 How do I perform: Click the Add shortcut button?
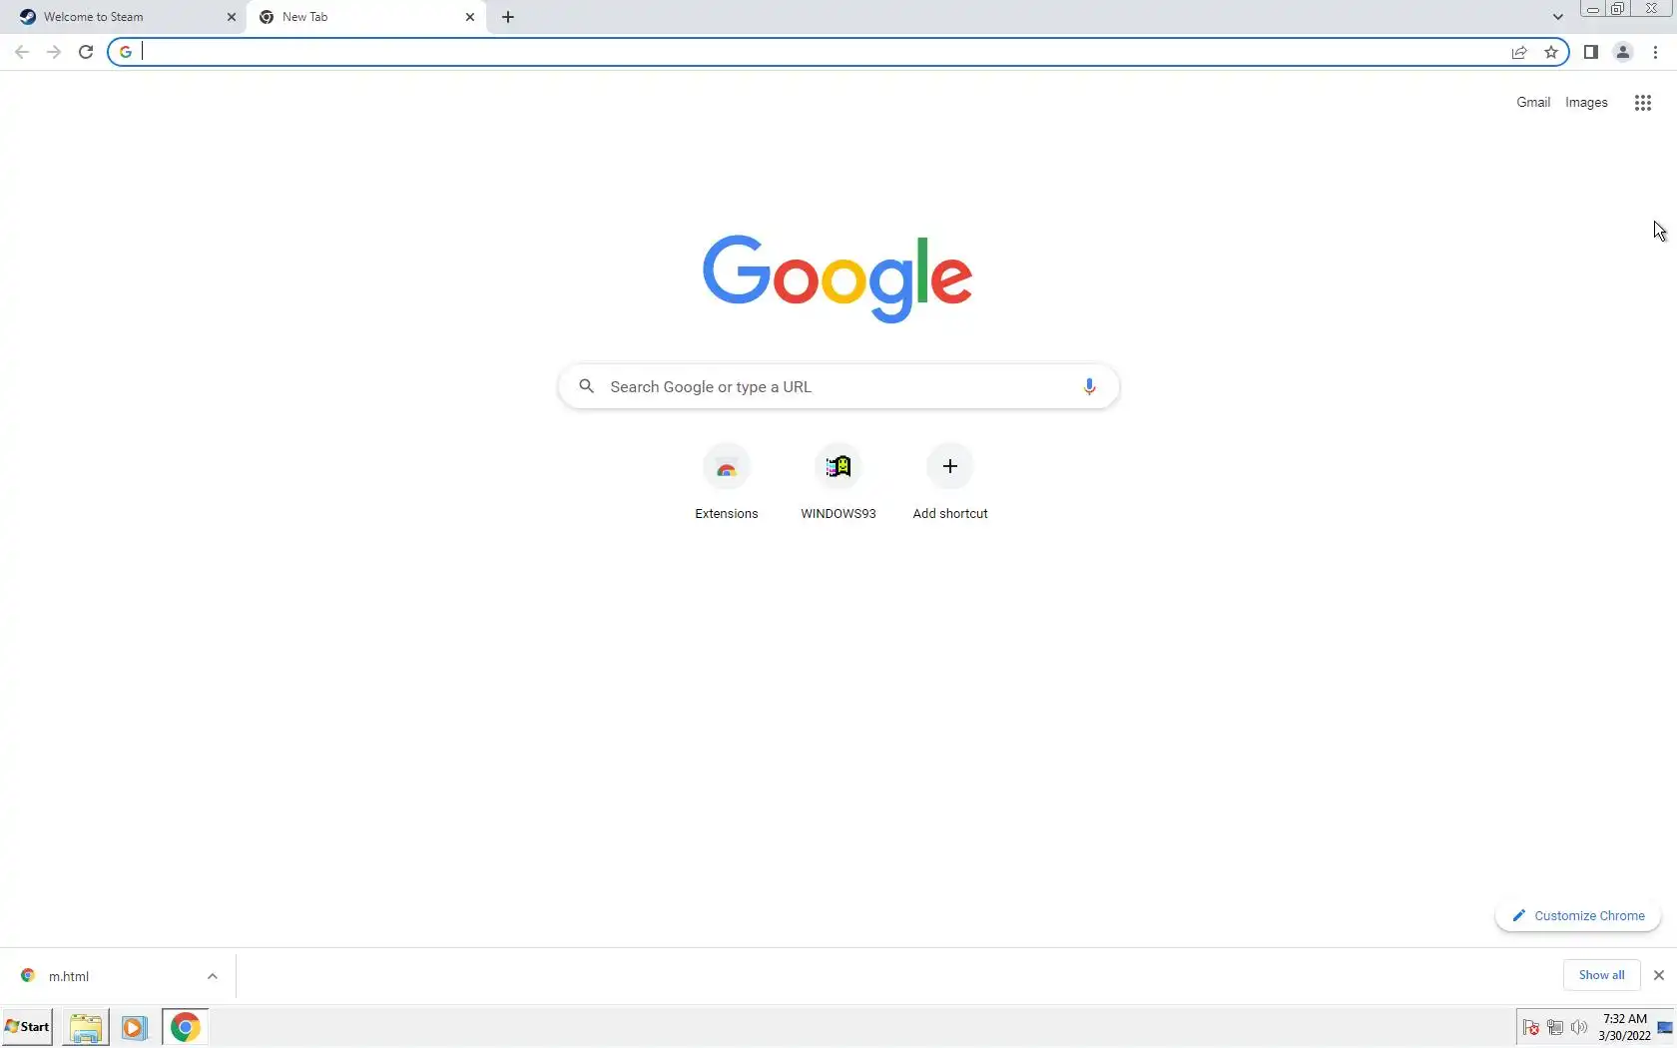pyautogui.click(x=950, y=483)
